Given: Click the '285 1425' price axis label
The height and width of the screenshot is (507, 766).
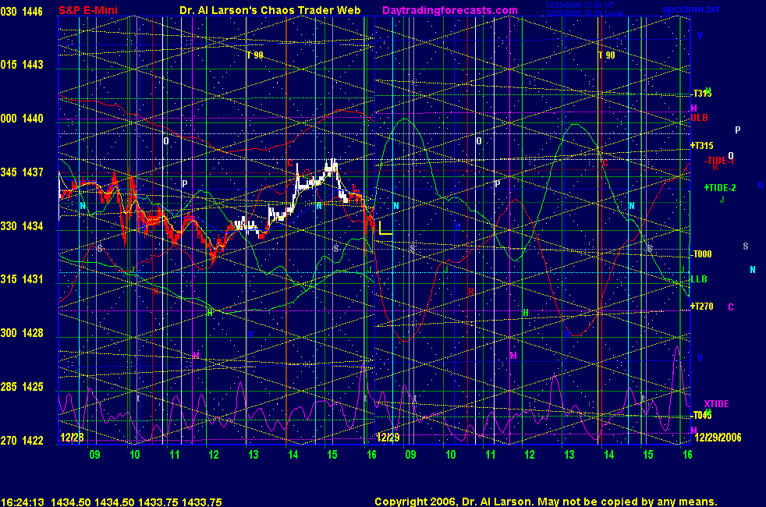Looking at the screenshot, I should pos(22,386).
